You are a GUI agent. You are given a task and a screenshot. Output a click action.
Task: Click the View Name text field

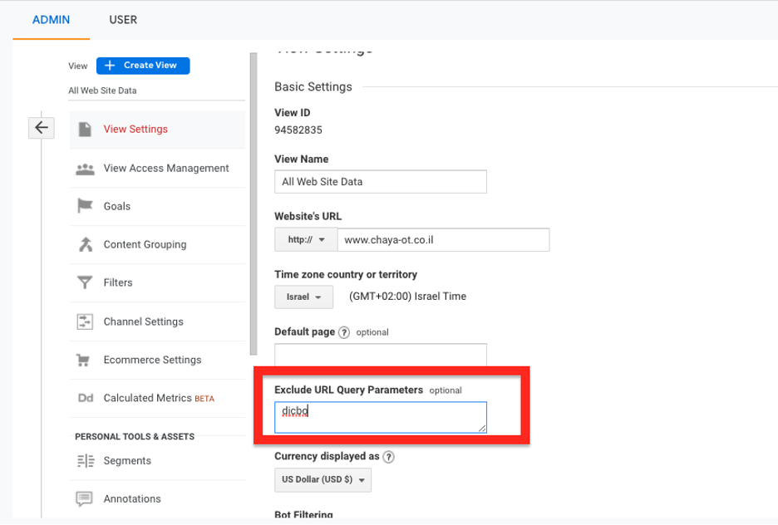(380, 182)
